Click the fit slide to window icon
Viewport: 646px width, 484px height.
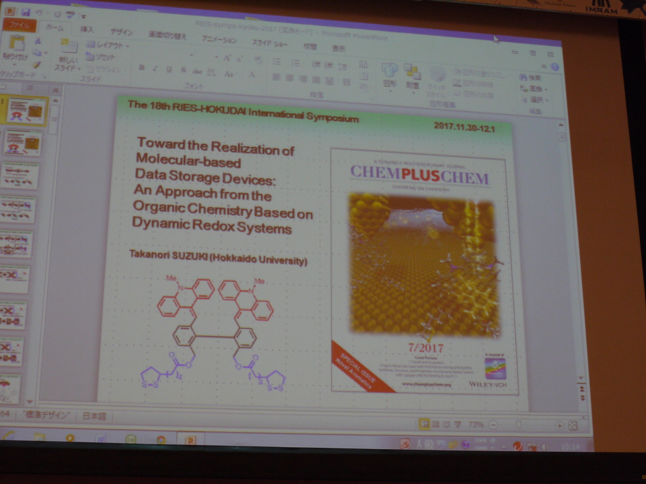[x=573, y=426]
